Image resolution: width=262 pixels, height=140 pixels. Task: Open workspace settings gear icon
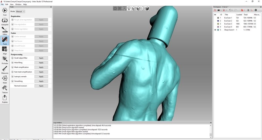pyautogui.click(x=255, y=10)
